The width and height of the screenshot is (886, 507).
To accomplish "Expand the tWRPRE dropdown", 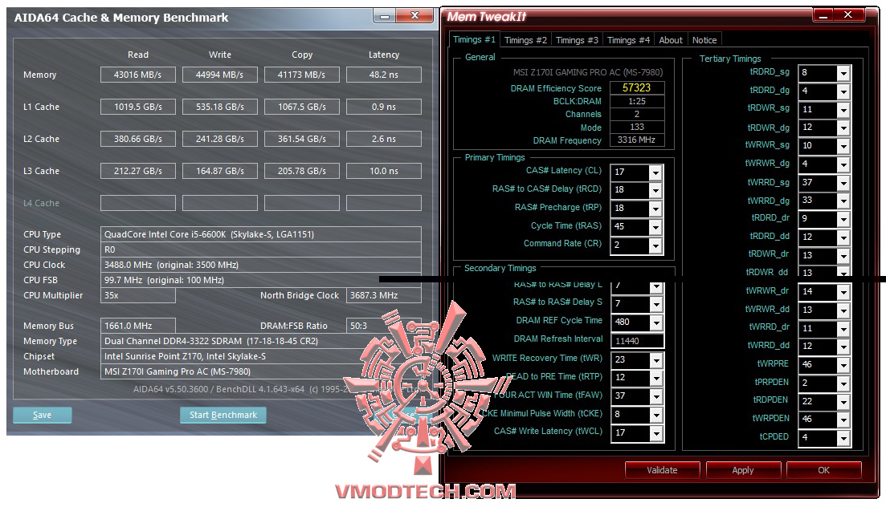I will tap(843, 365).
